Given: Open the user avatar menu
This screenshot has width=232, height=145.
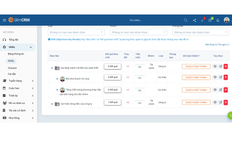Looking at the screenshot, I should tap(226, 20).
